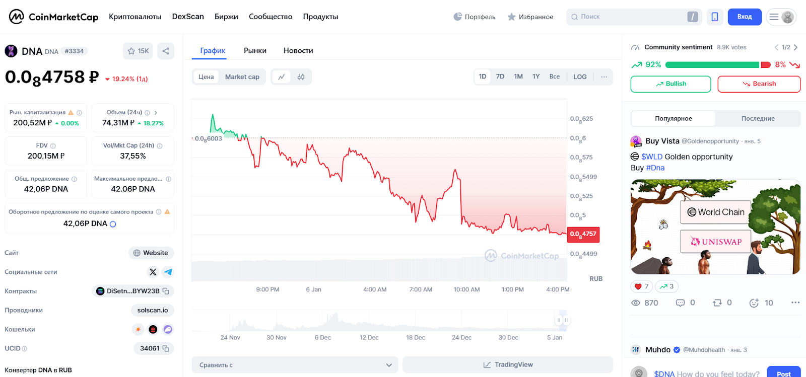Set chart range to 1D
The height and width of the screenshot is (377, 806).
coord(483,77)
